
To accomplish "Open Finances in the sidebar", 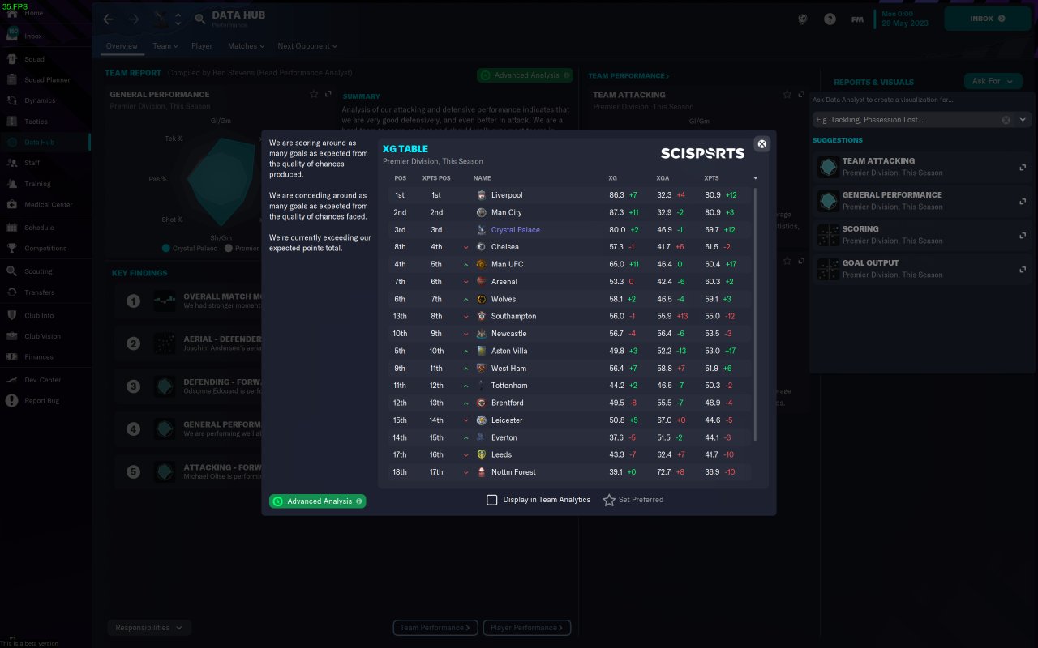I will click(x=39, y=356).
